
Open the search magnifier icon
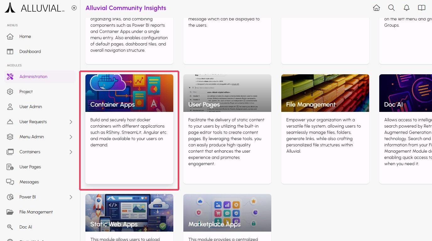(x=391, y=8)
